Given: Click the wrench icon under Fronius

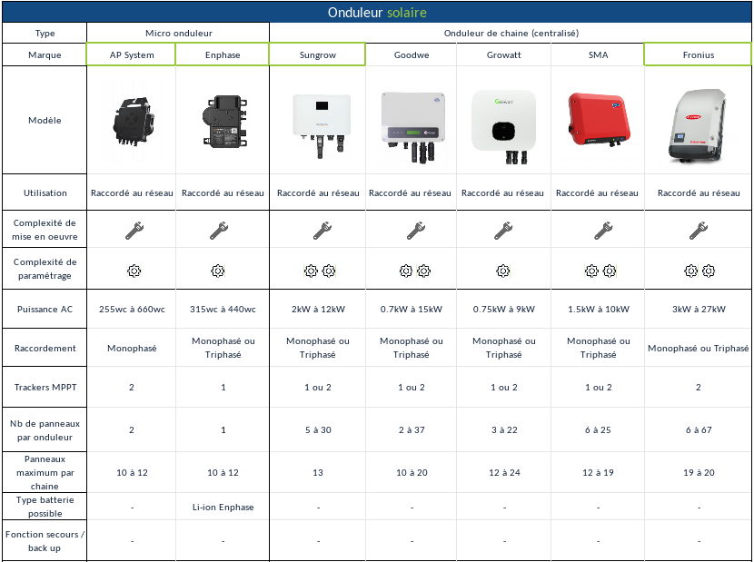Looking at the screenshot, I should (x=697, y=230).
